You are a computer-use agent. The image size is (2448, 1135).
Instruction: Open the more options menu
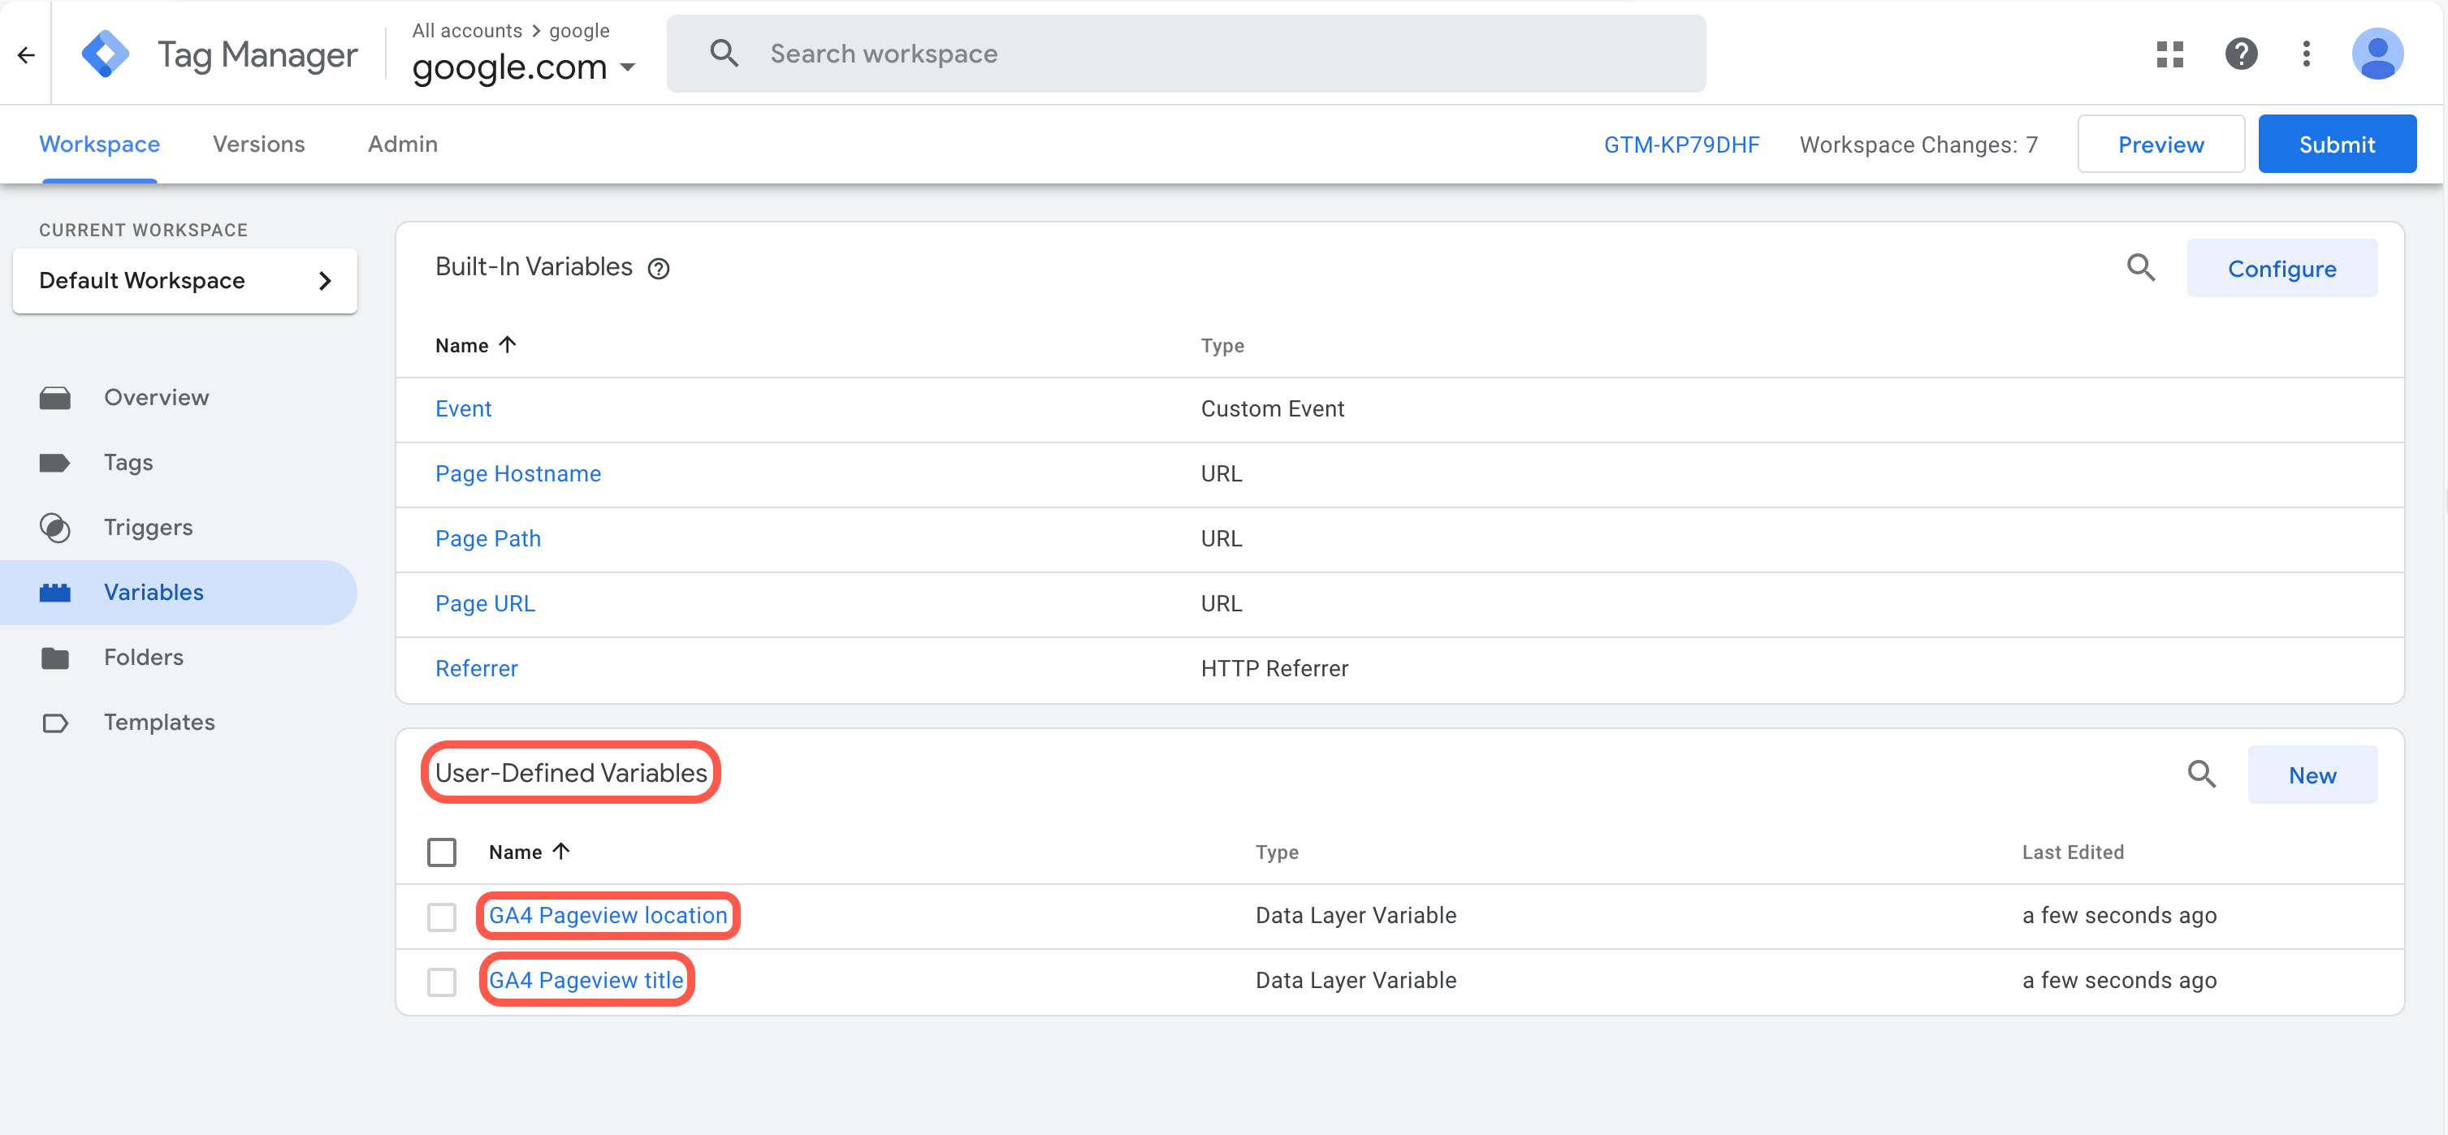click(x=2307, y=54)
